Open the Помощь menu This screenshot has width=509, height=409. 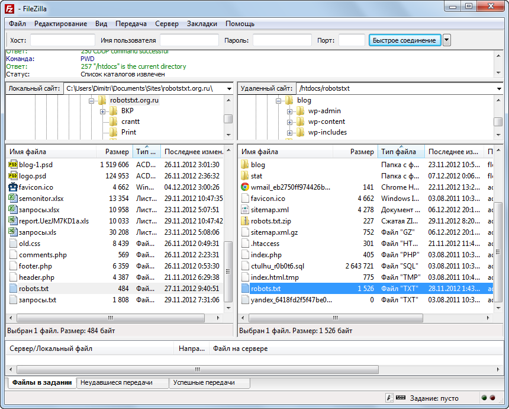click(240, 24)
